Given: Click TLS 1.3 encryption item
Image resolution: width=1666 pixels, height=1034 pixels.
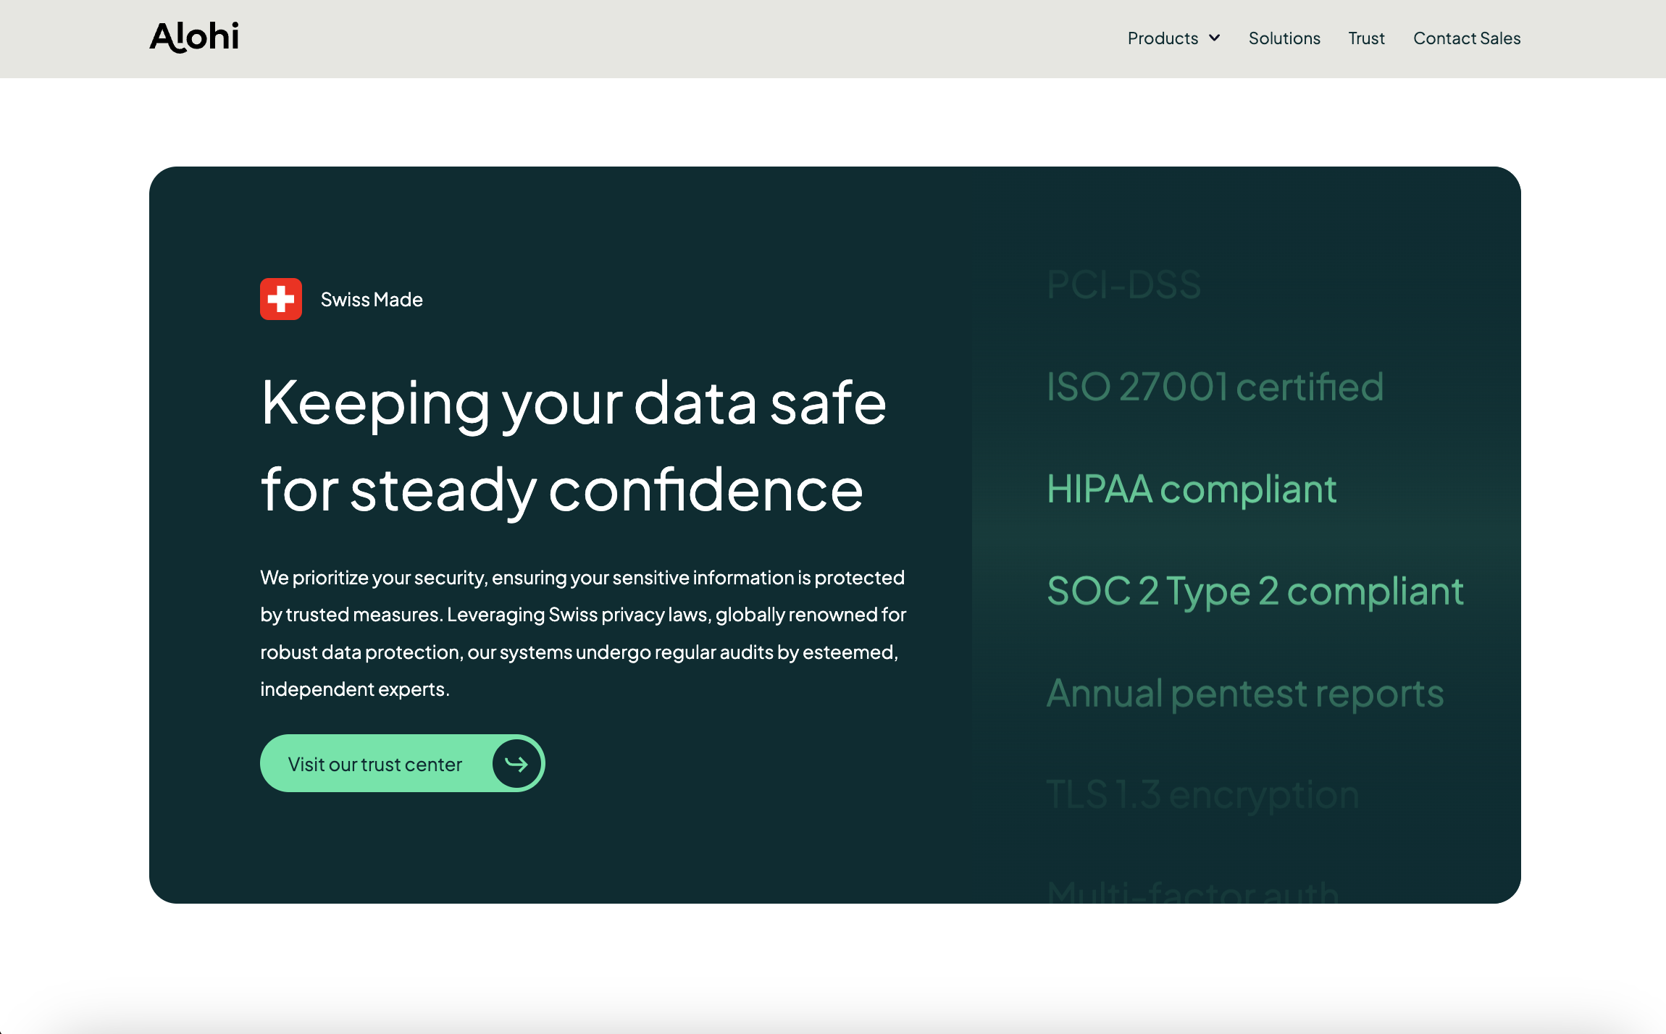Looking at the screenshot, I should coord(1202,794).
